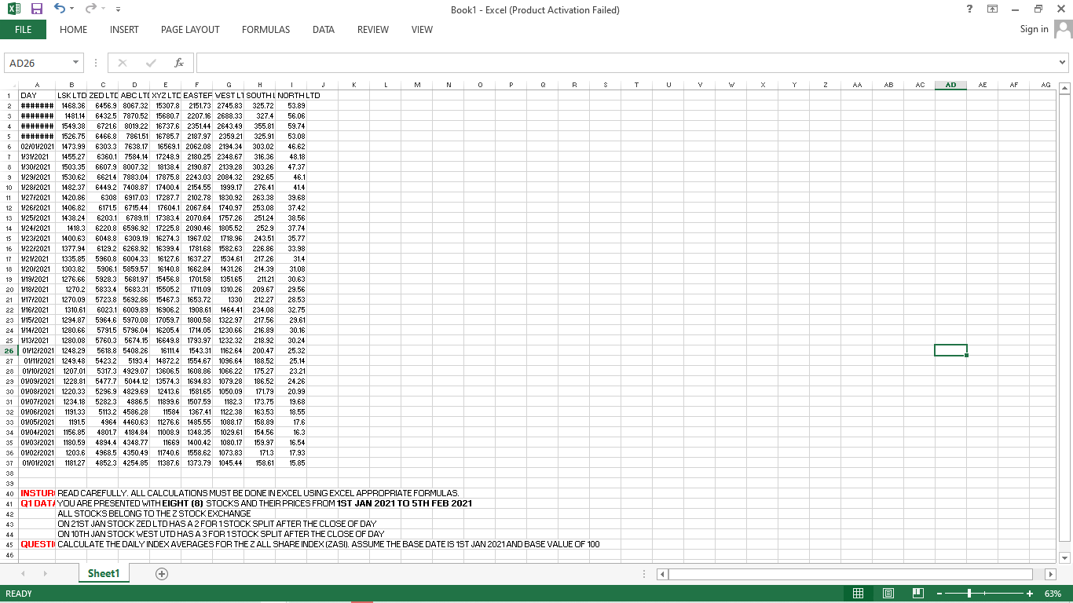Click the horizontal scrollbar right arrow
The width and height of the screenshot is (1073, 603).
(1051, 573)
